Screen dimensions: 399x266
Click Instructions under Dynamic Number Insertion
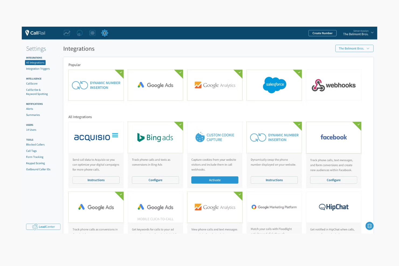coord(274,180)
